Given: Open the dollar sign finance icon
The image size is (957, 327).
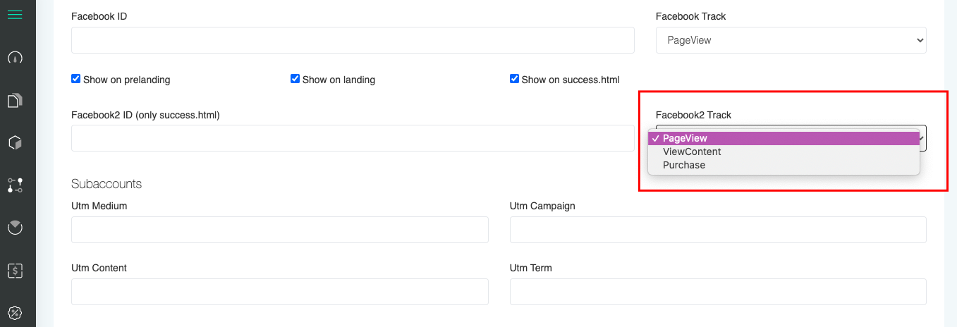Looking at the screenshot, I should coord(15,270).
